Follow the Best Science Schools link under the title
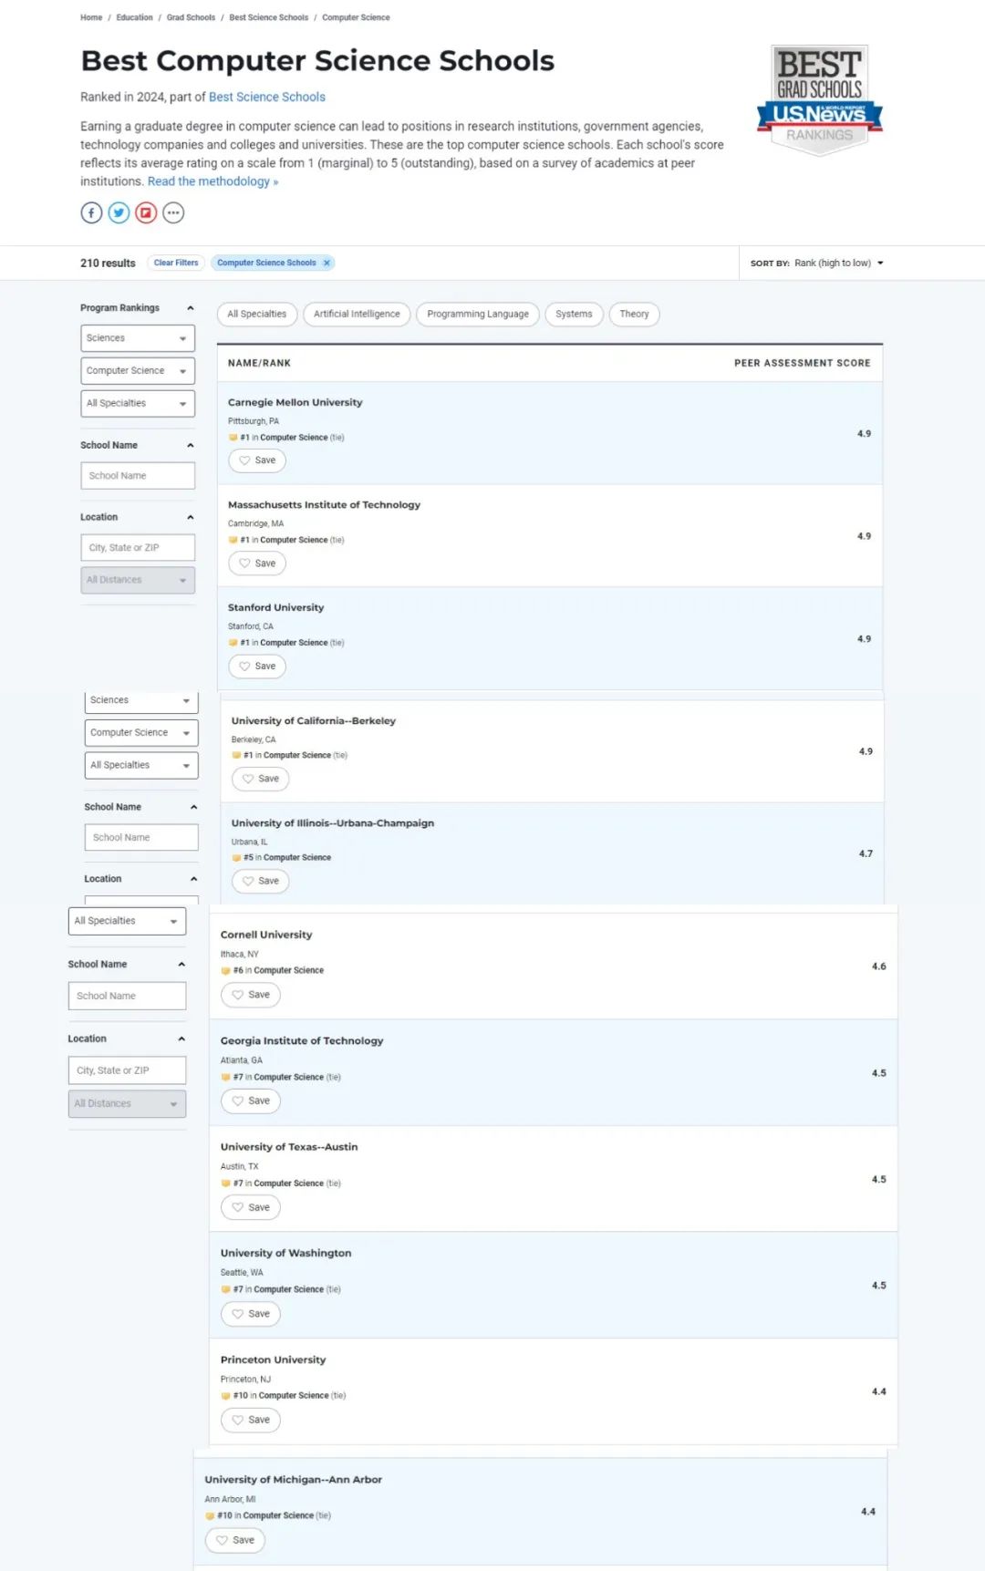Image resolution: width=985 pixels, height=1571 pixels. 267,97
